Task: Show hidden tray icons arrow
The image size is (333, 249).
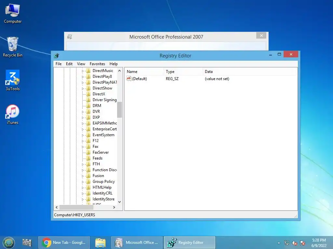Action: [x=279, y=243]
